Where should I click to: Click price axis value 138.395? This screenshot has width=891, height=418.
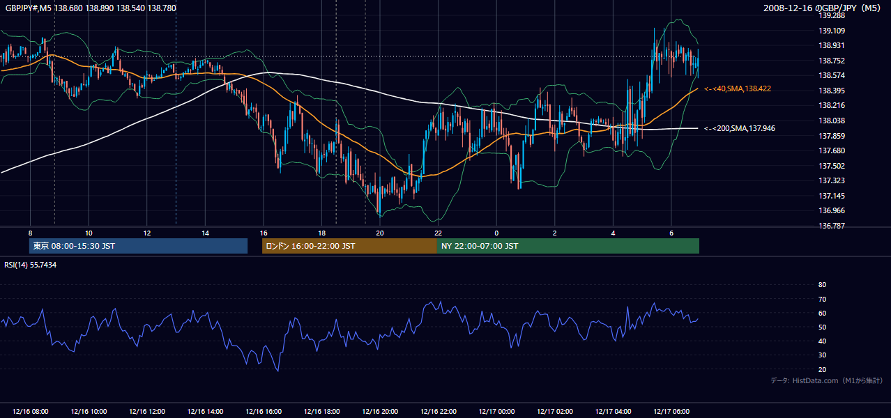[x=832, y=91]
